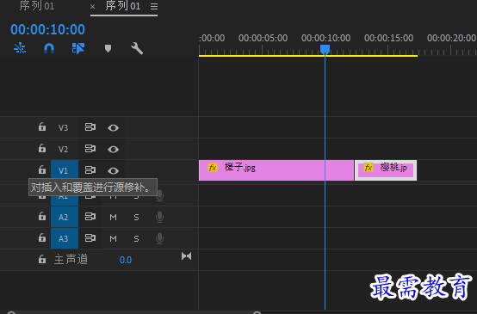Jump to 00:00:05:00 on time ruler
The width and height of the screenshot is (477, 314).
263,39
